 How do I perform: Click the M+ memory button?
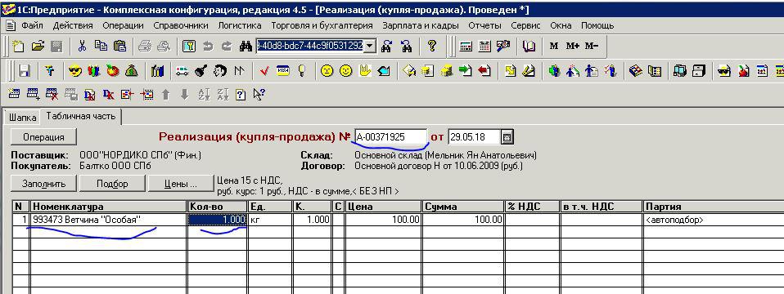click(573, 46)
